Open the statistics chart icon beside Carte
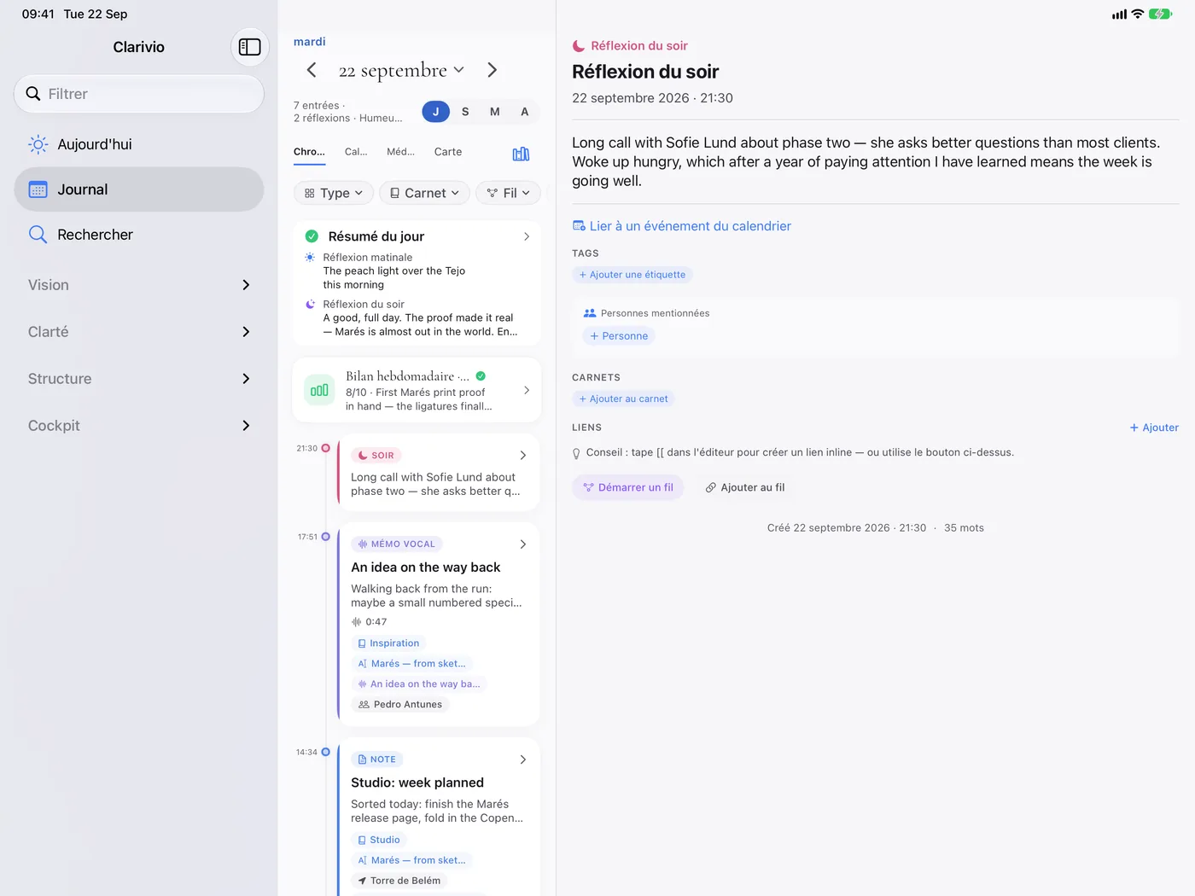 tap(521, 154)
